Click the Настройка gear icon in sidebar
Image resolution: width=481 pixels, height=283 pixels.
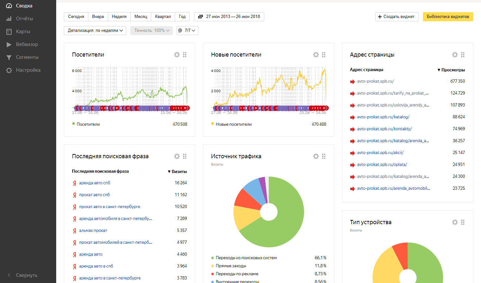[9, 70]
